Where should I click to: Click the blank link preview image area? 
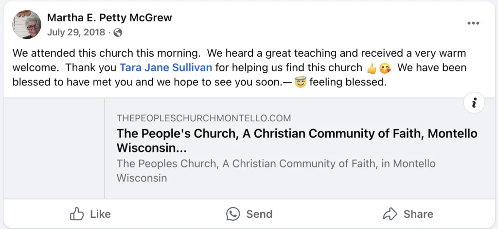coord(54,148)
